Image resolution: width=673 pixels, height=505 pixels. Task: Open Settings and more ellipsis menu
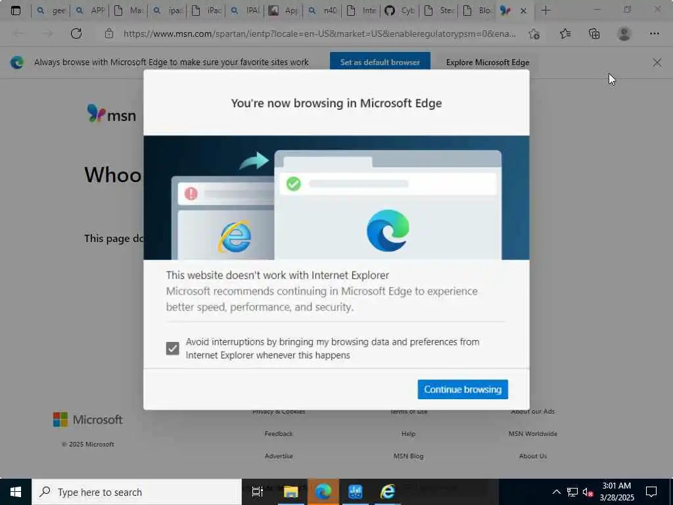coord(654,34)
